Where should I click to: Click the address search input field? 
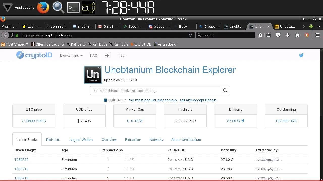[155, 90]
